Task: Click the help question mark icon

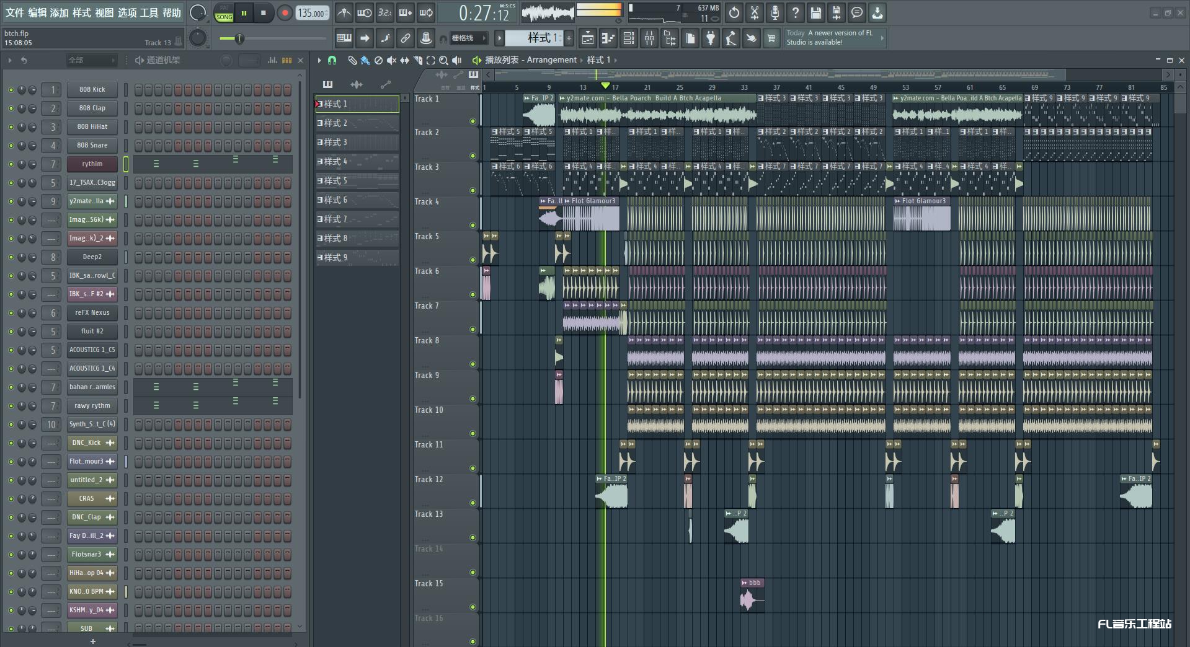Action: tap(796, 12)
